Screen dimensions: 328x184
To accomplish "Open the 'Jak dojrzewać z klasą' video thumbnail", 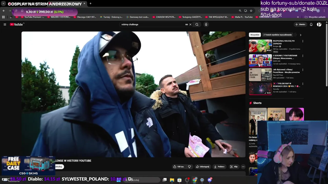I will (x=260, y=75).
